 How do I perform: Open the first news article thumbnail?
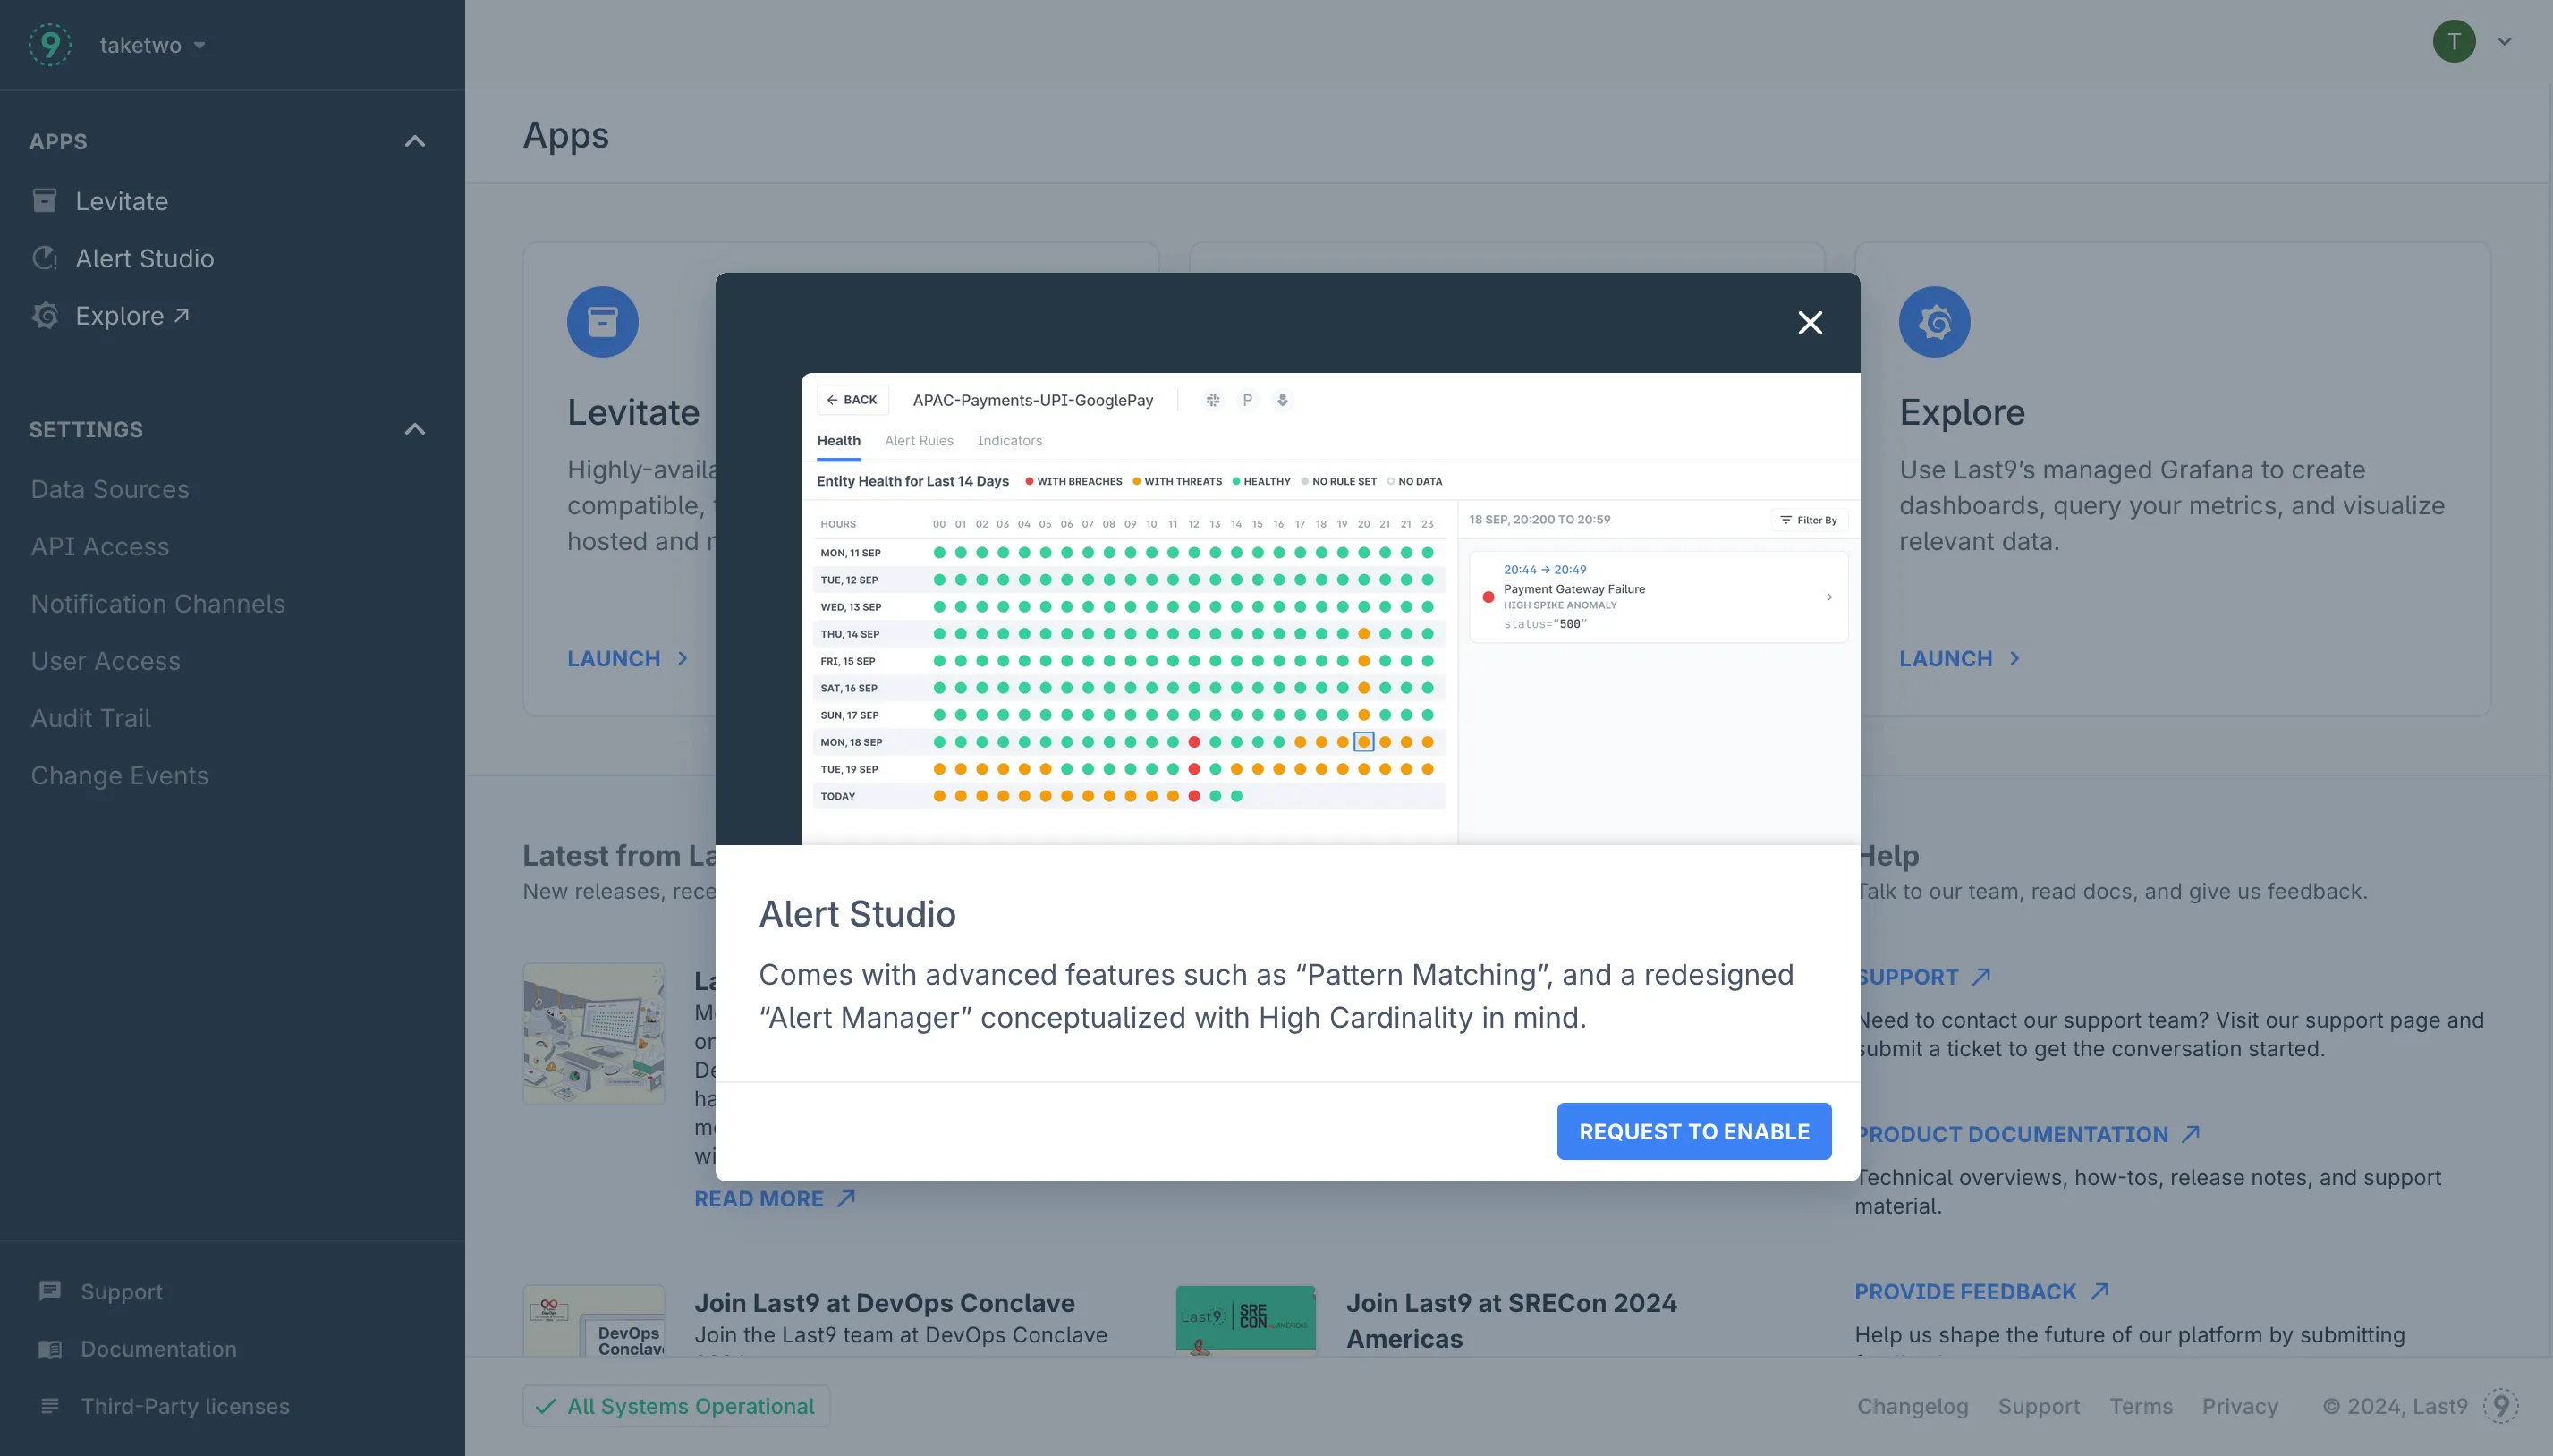click(593, 1033)
